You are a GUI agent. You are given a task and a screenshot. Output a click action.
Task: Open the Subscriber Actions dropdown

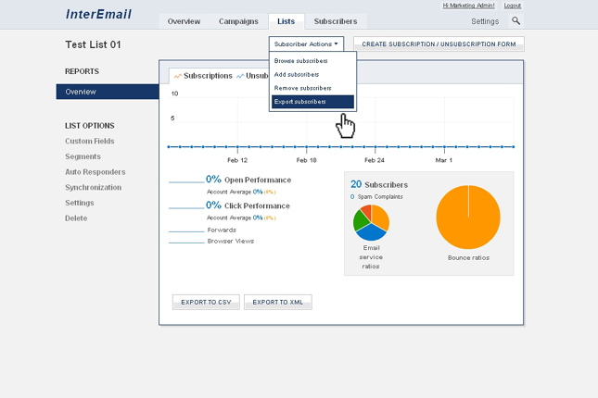(x=306, y=44)
